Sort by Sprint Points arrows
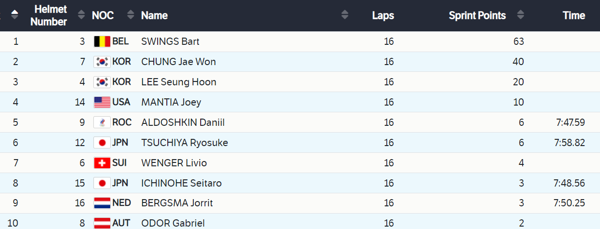 (520, 15)
